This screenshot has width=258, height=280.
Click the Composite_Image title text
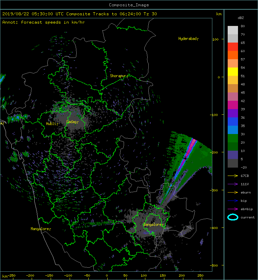pyautogui.click(x=129, y=5)
